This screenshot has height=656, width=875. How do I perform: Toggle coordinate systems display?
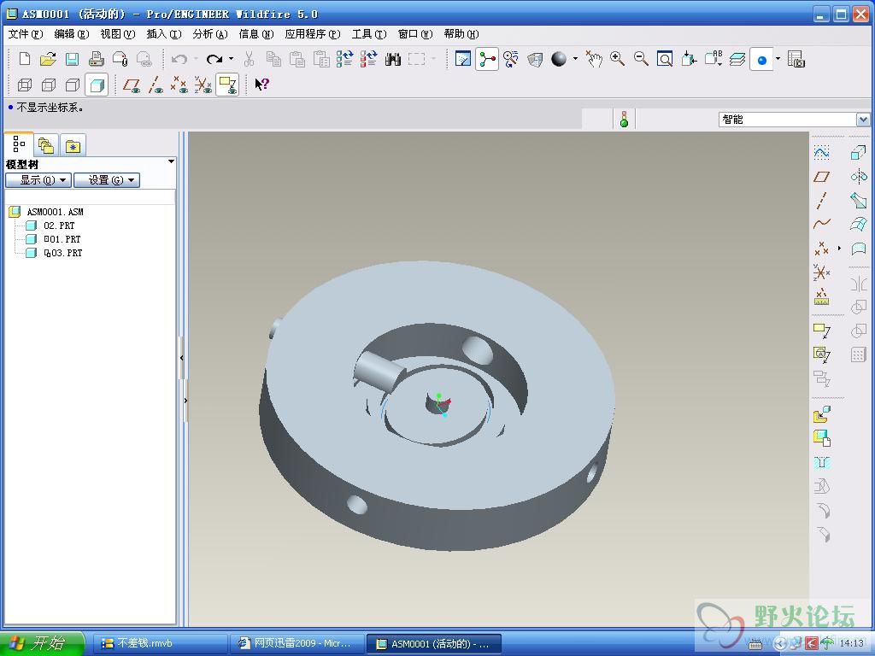(x=203, y=85)
